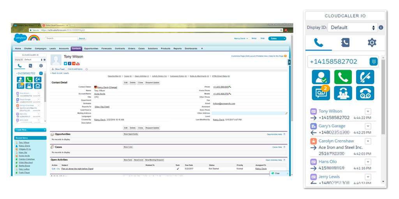Image resolution: width=399 pixels, height=199 pixels.
Task: Click the group of people icon in enlarged panel
Action: (343, 93)
